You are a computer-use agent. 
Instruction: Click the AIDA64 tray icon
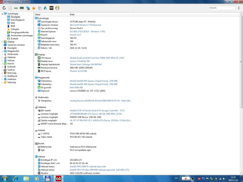(x=199, y=179)
